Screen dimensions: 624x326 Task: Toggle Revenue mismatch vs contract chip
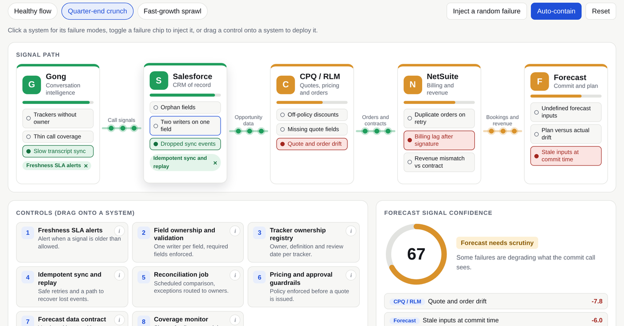pos(439,162)
